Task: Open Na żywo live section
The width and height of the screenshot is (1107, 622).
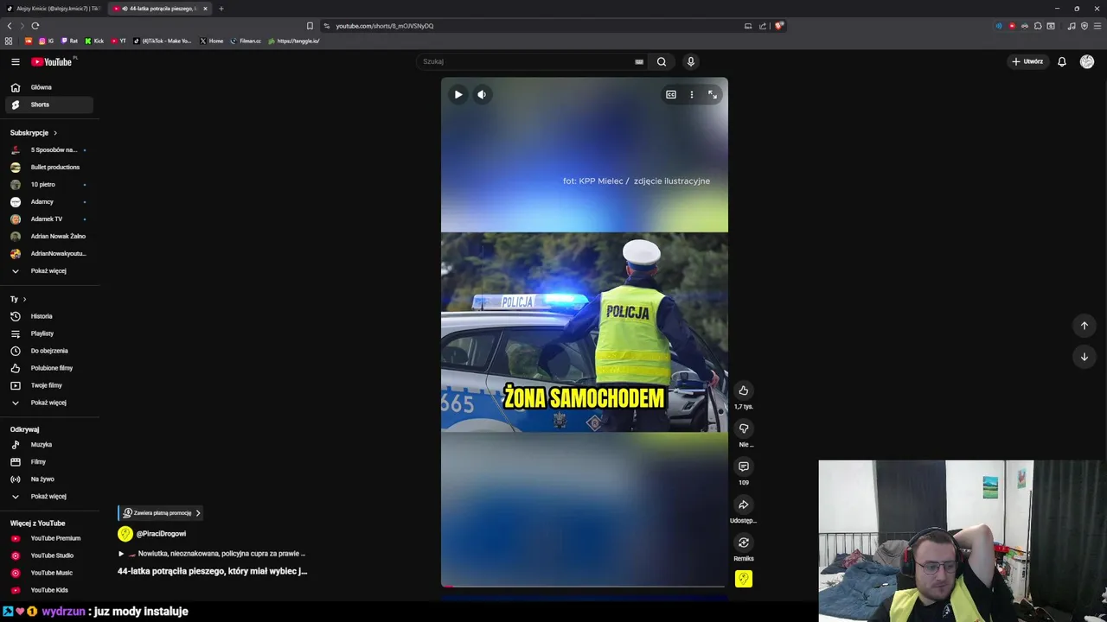Action: [49, 479]
